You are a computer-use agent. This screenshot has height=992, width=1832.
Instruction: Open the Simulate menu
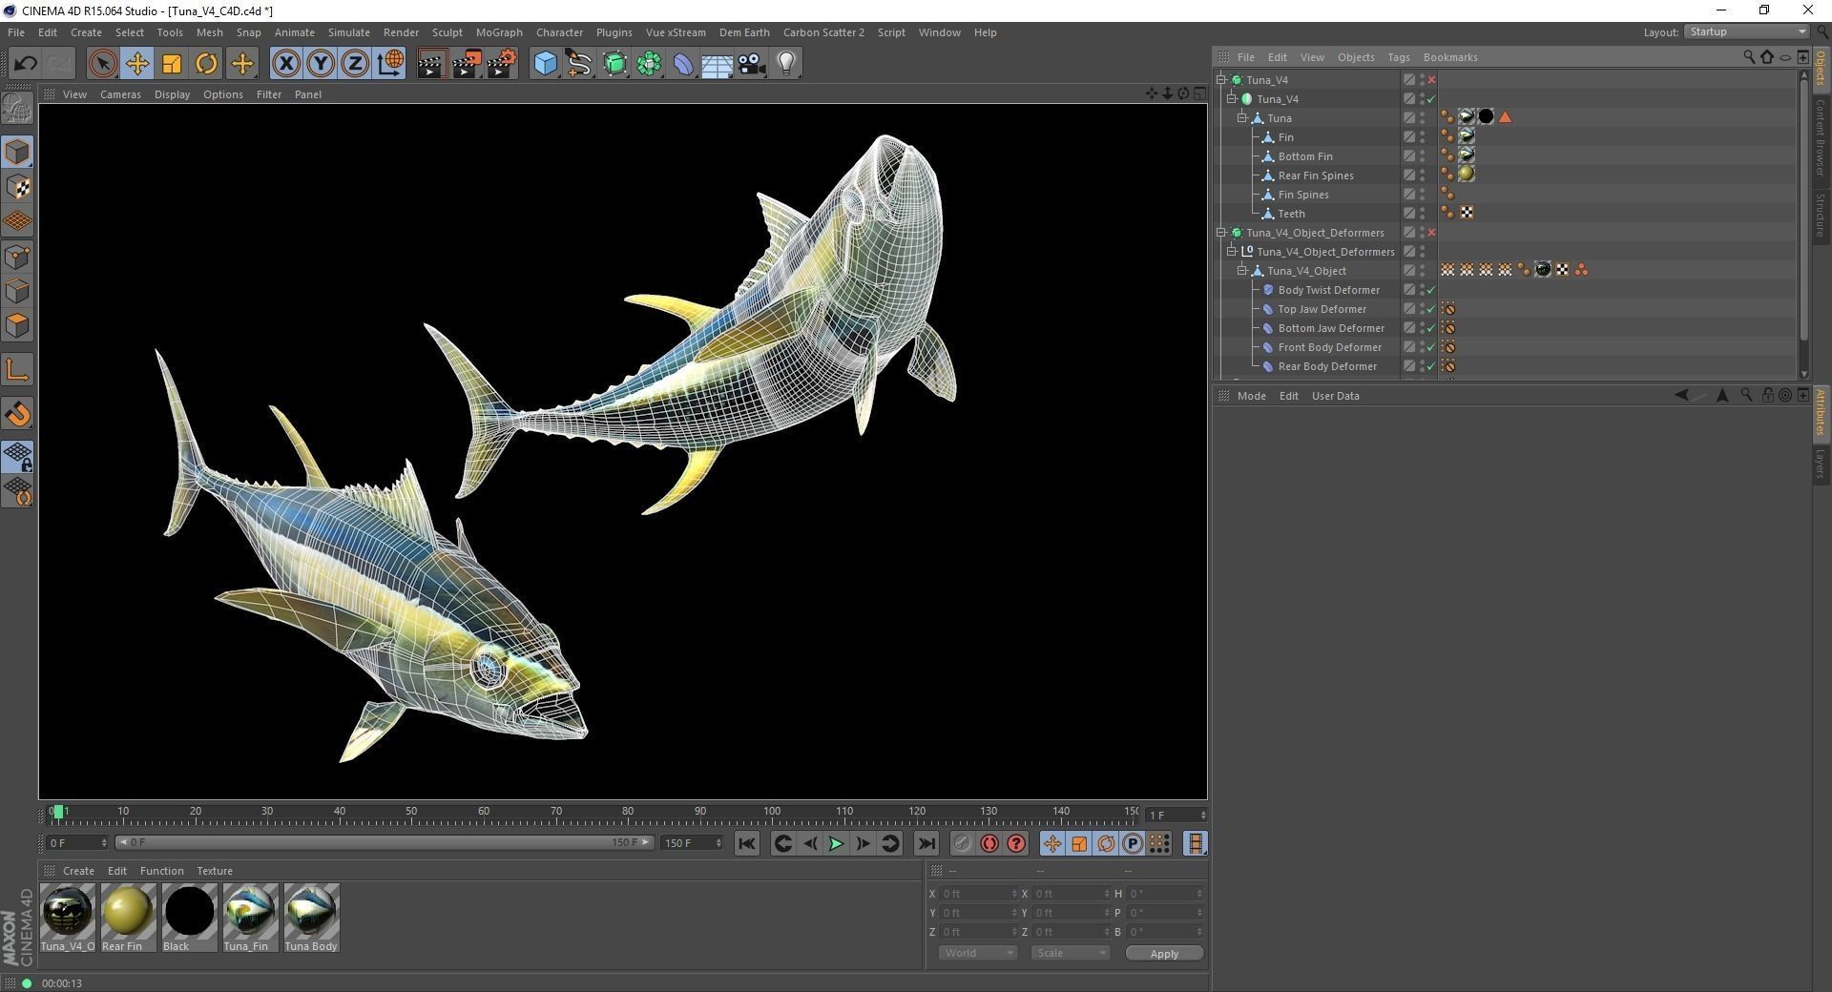click(348, 32)
